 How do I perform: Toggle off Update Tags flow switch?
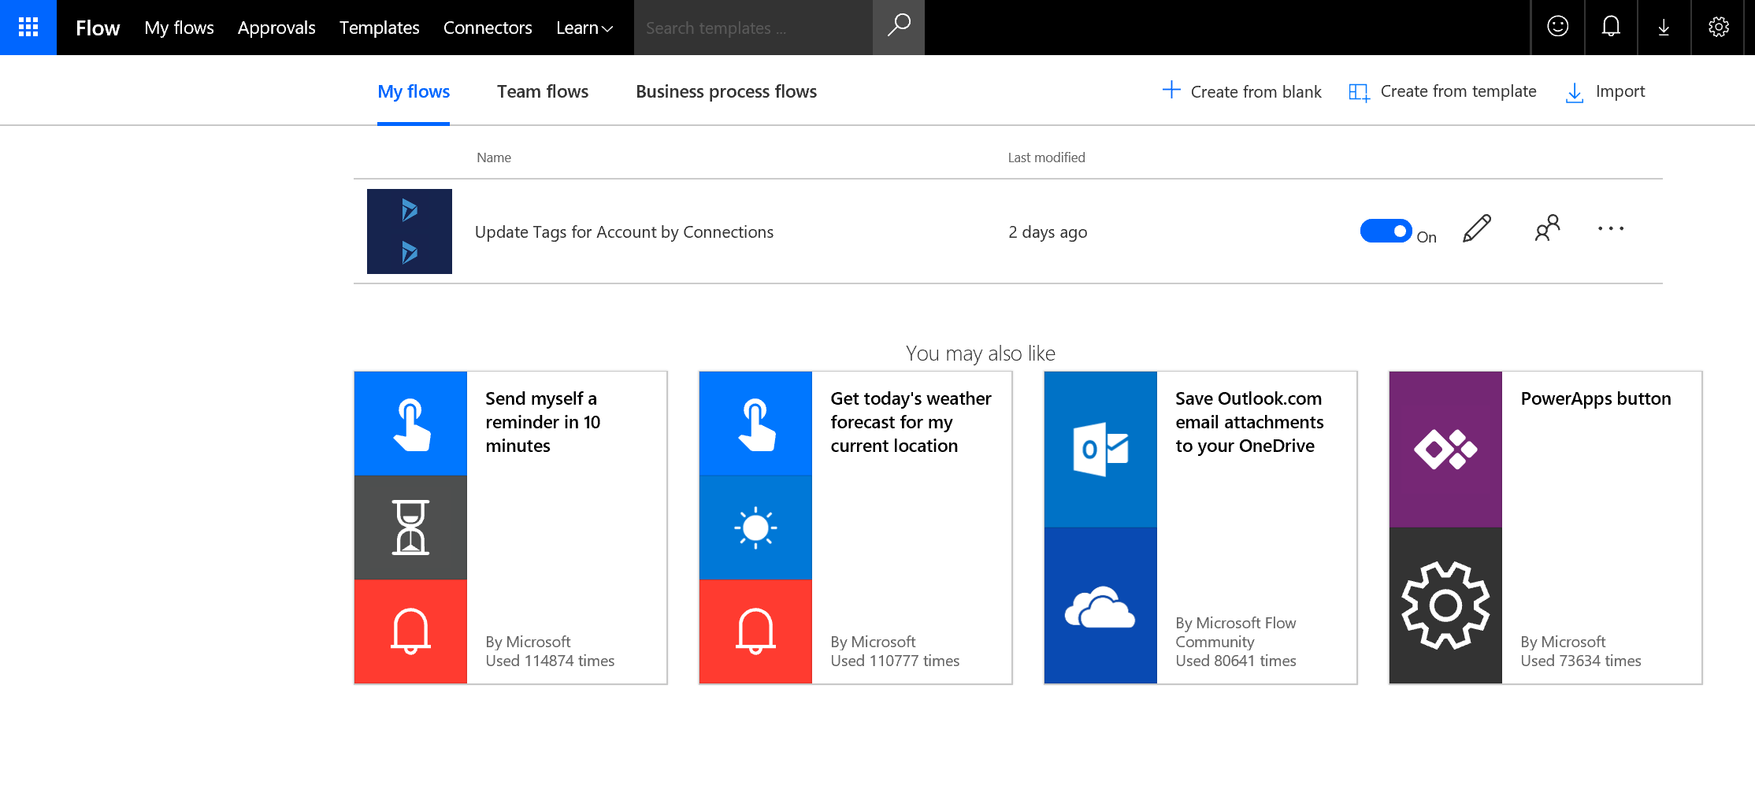tap(1386, 231)
